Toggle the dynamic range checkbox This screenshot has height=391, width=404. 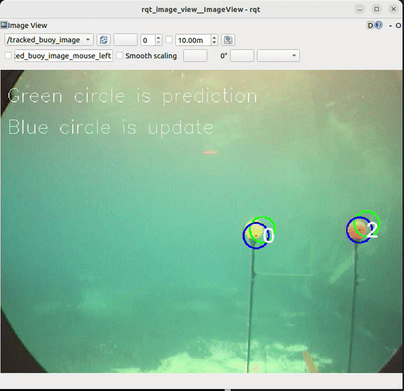[169, 40]
